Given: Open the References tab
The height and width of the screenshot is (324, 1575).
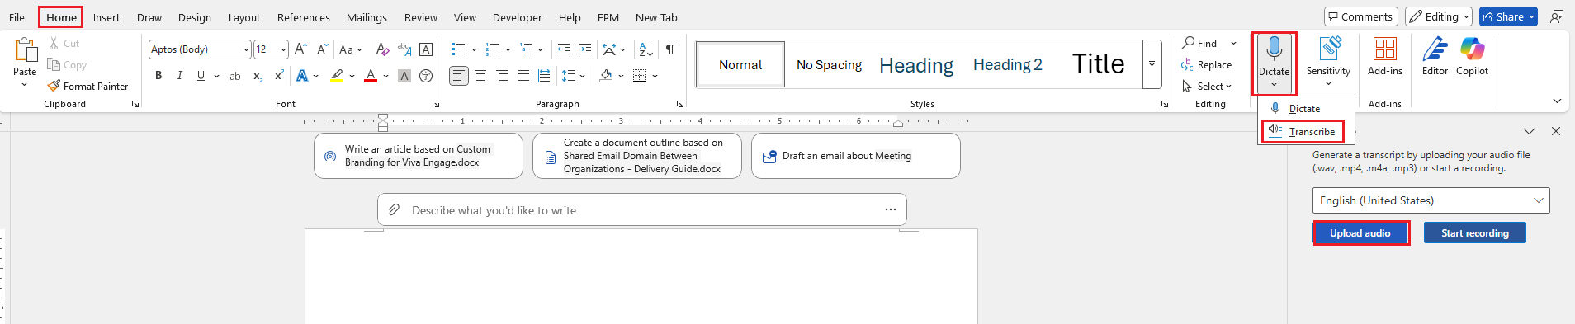Looking at the screenshot, I should 303,17.
